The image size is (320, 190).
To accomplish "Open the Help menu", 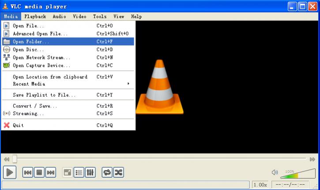I will 136,16.
